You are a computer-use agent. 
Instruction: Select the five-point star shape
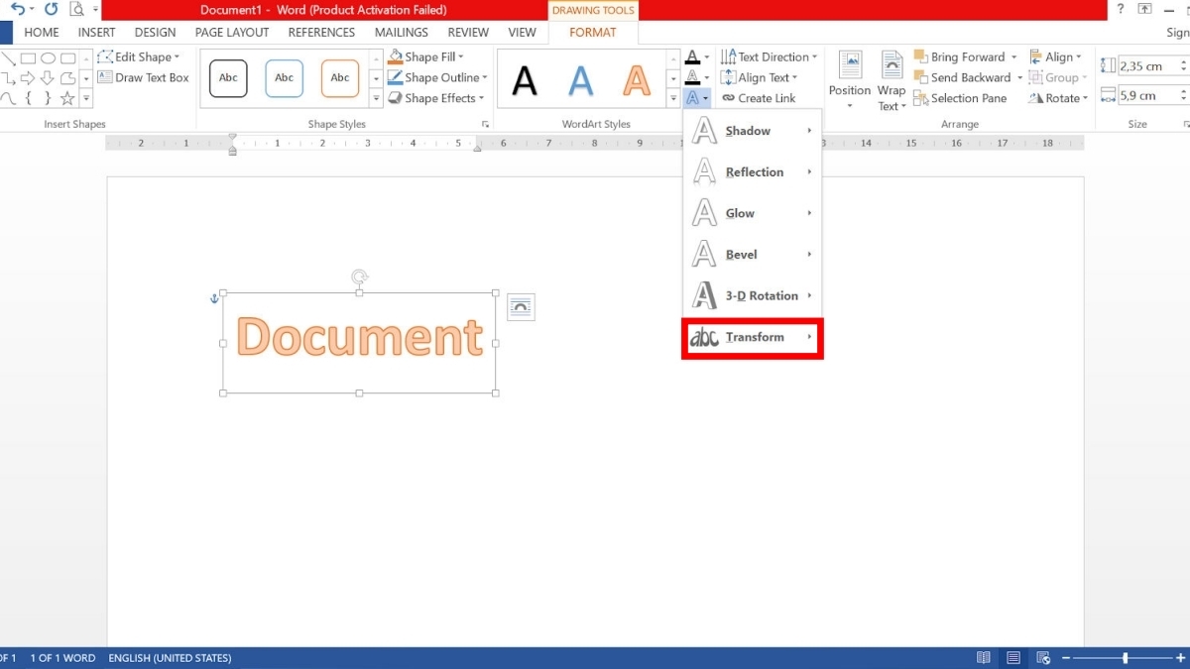coord(67,99)
